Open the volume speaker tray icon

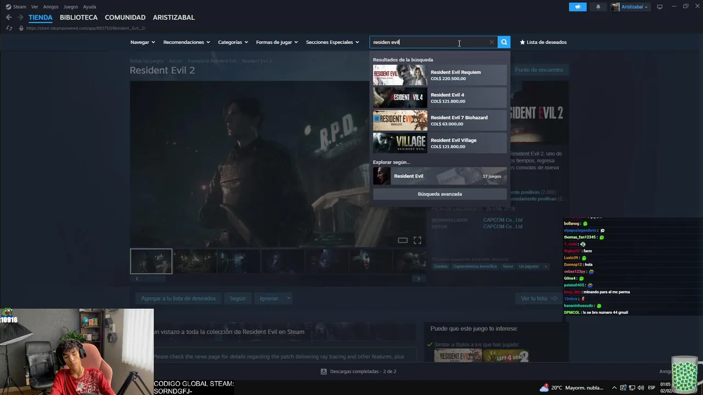[x=640, y=388]
